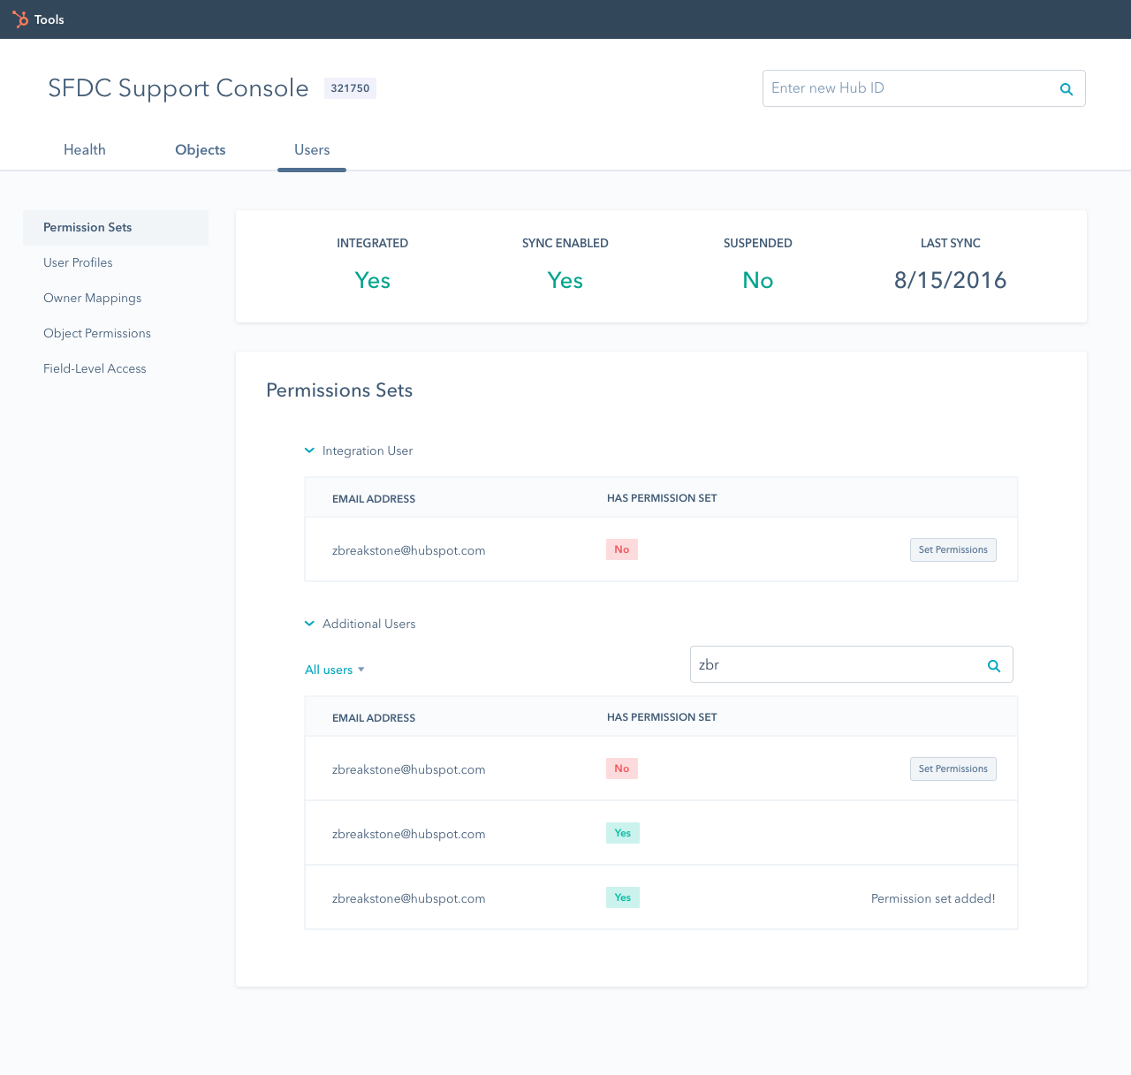1131x1075 pixels.
Task: Open Owner Mappings in the sidebar
Action: click(x=92, y=298)
